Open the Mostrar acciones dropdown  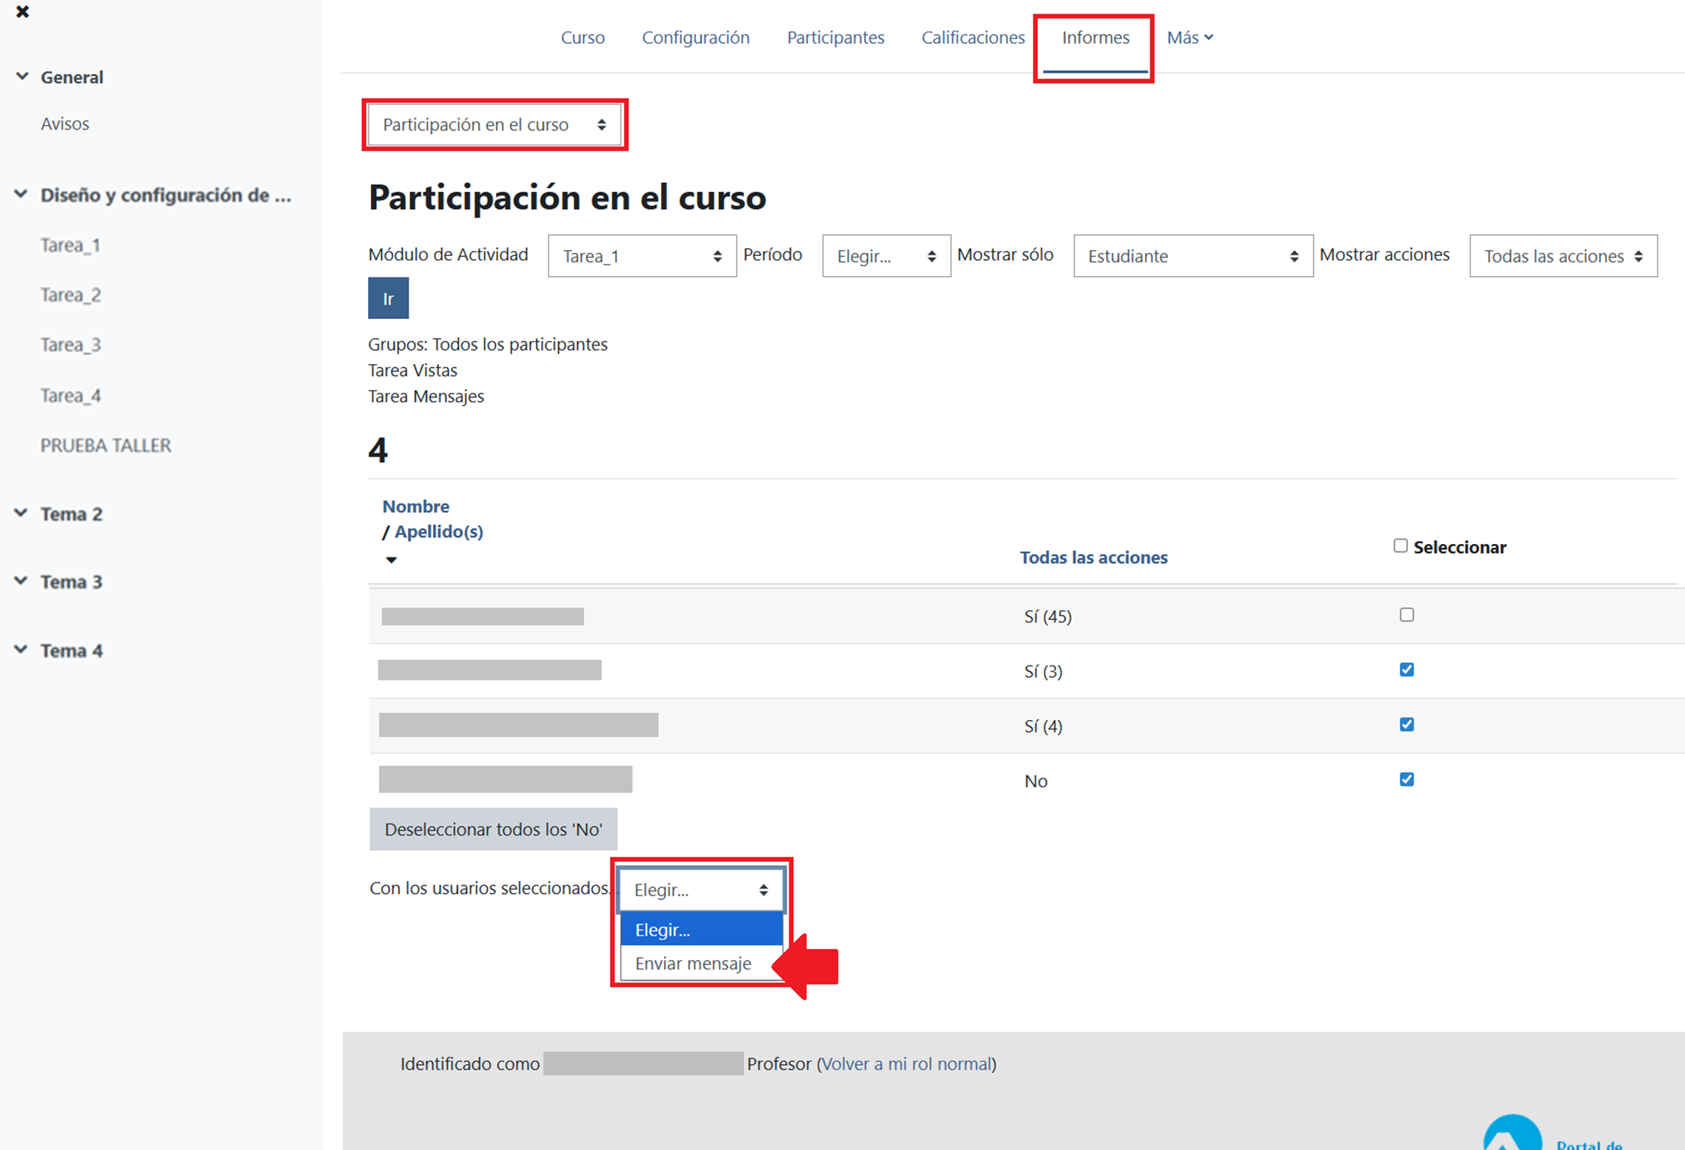click(1564, 256)
